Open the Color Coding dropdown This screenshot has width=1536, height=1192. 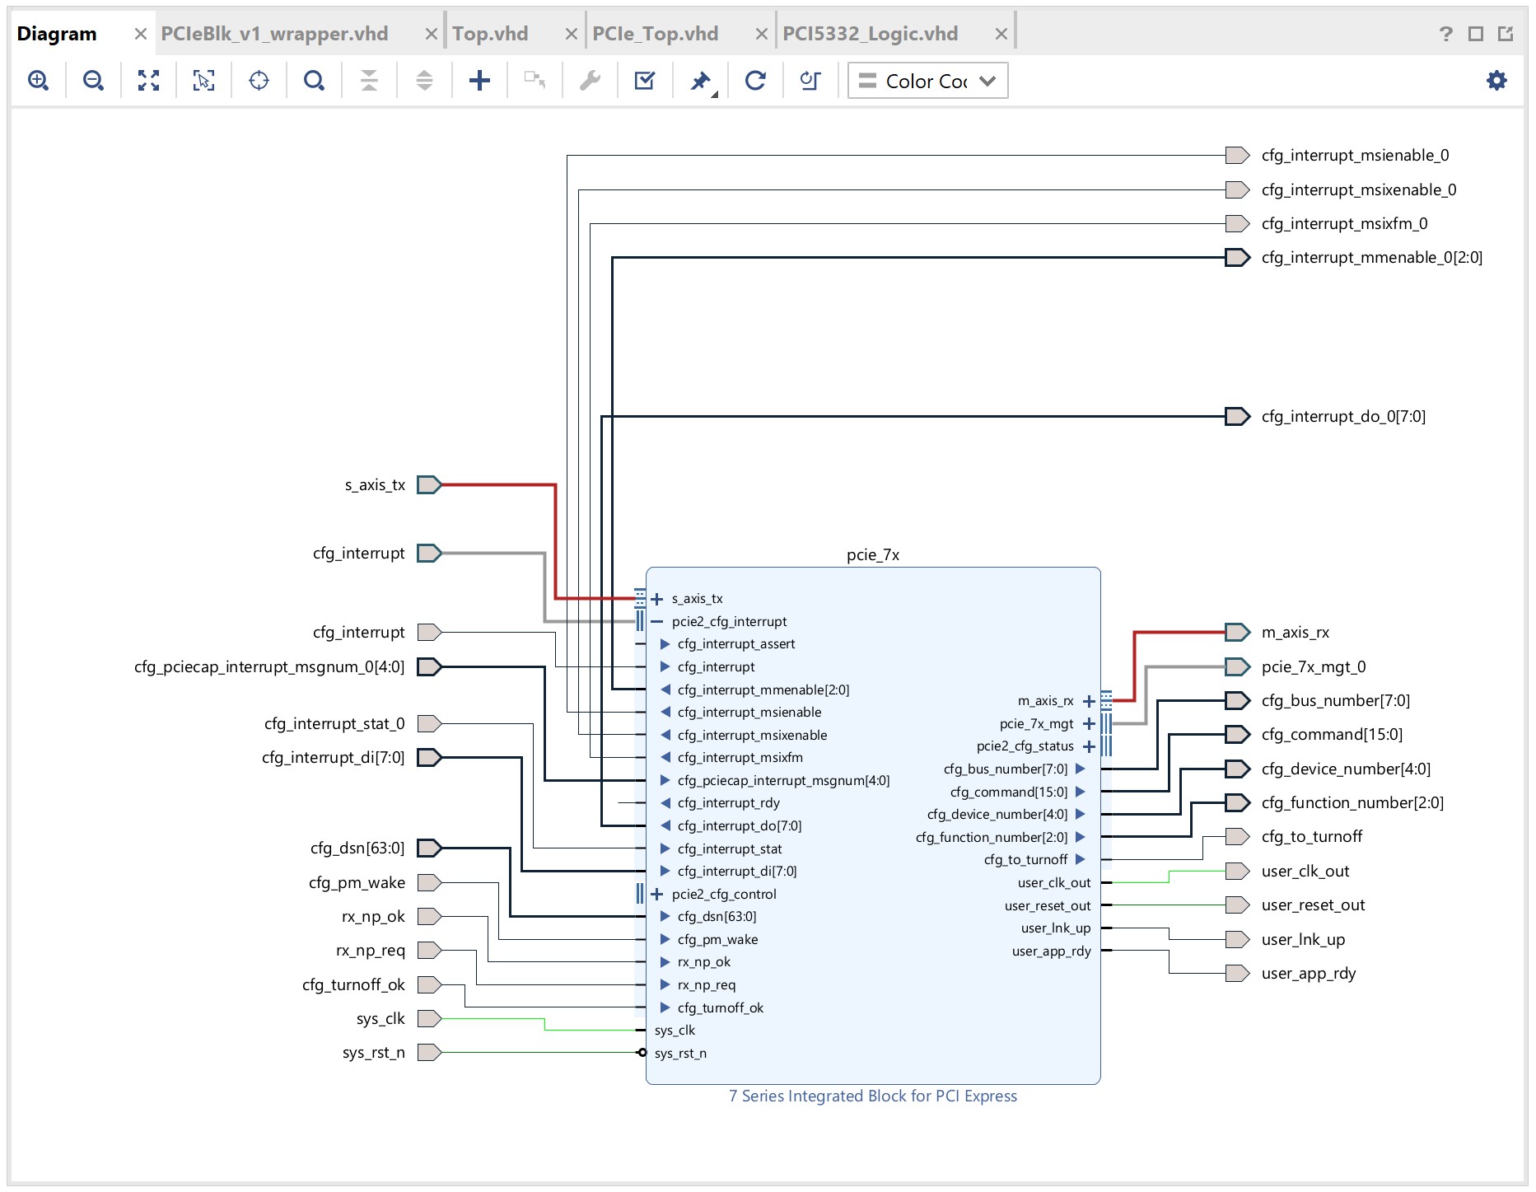(927, 81)
